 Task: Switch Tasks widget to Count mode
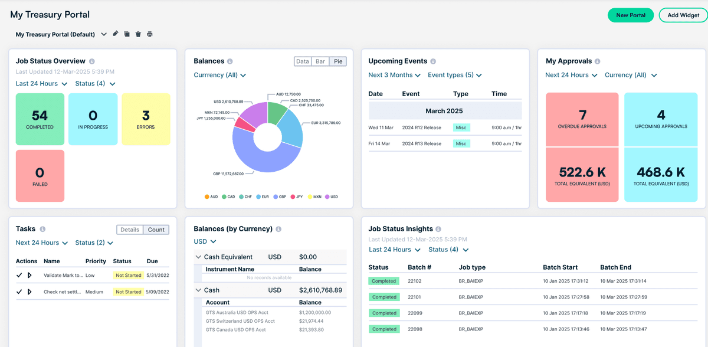coord(157,230)
